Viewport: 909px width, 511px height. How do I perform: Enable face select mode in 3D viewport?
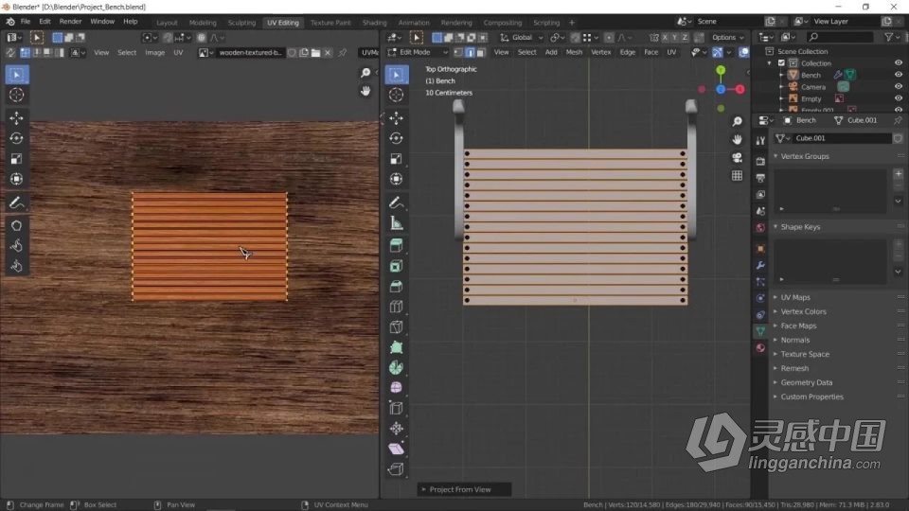click(481, 52)
